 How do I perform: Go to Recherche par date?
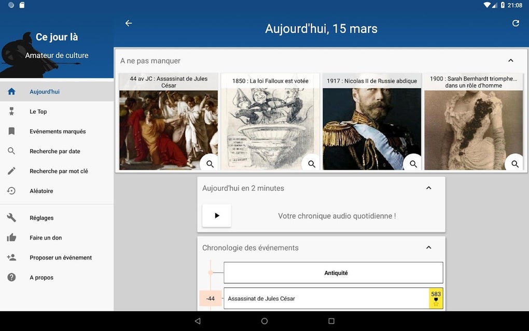tap(57, 151)
